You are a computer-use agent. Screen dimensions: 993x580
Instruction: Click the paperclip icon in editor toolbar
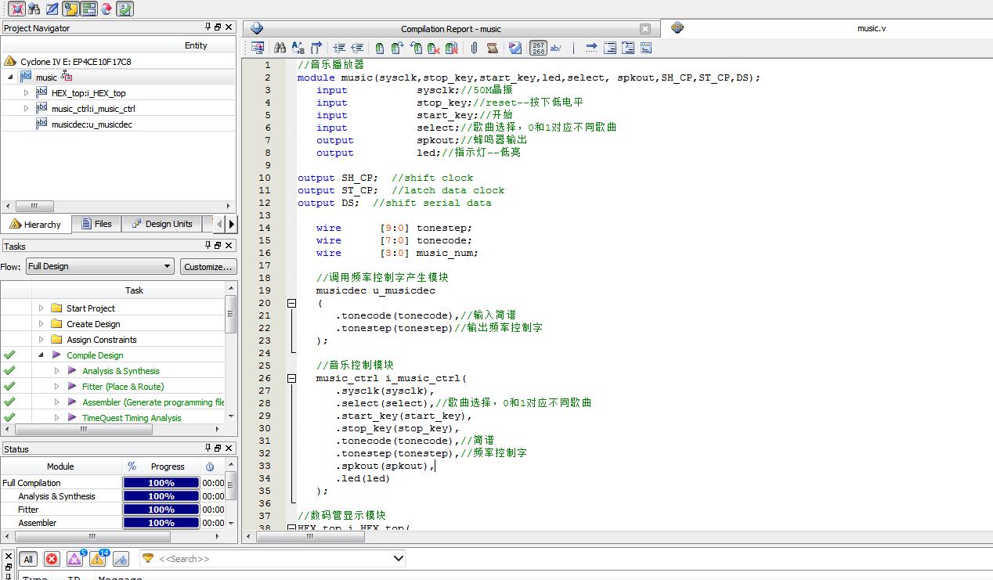[474, 48]
